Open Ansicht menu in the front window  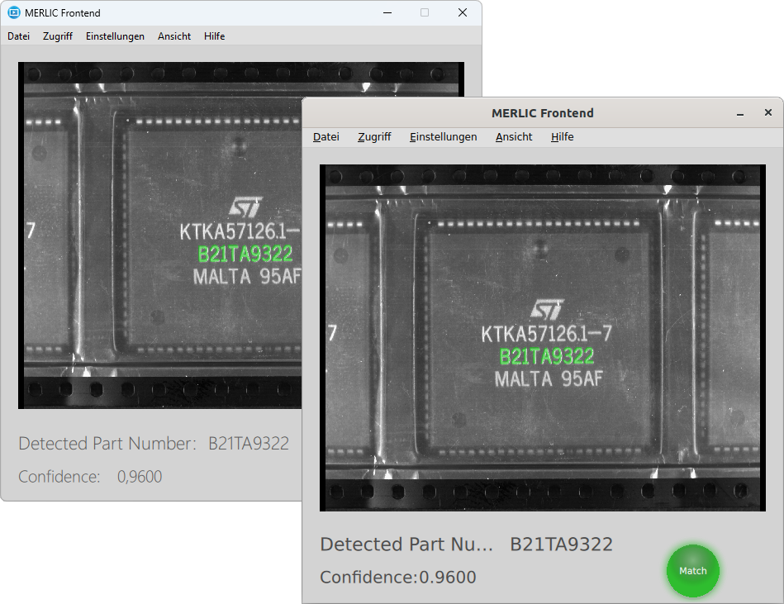pos(514,137)
